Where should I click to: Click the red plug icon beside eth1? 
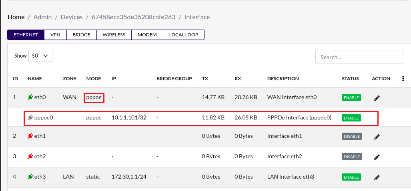pyautogui.click(x=30, y=136)
